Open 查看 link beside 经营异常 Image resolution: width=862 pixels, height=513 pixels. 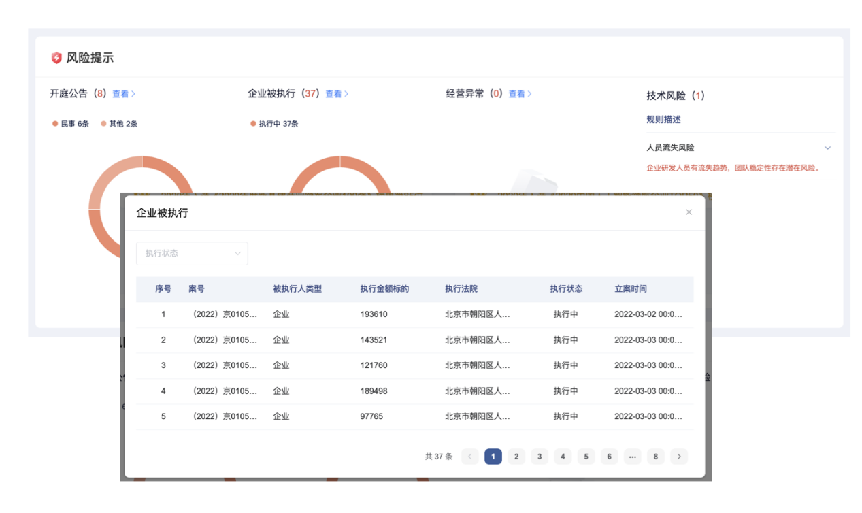click(520, 94)
